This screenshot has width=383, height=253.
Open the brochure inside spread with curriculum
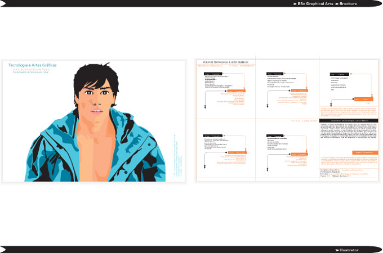click(287, 120)
